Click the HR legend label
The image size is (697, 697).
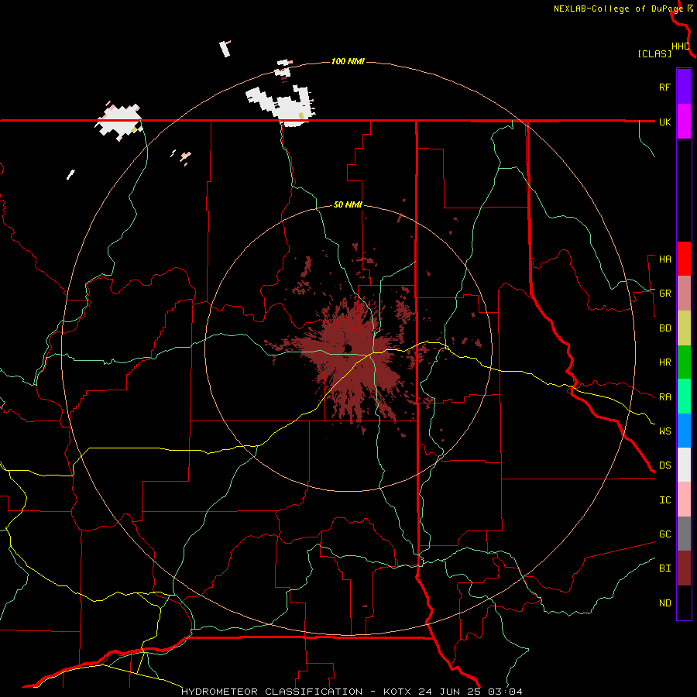click(x=664, y=362)
